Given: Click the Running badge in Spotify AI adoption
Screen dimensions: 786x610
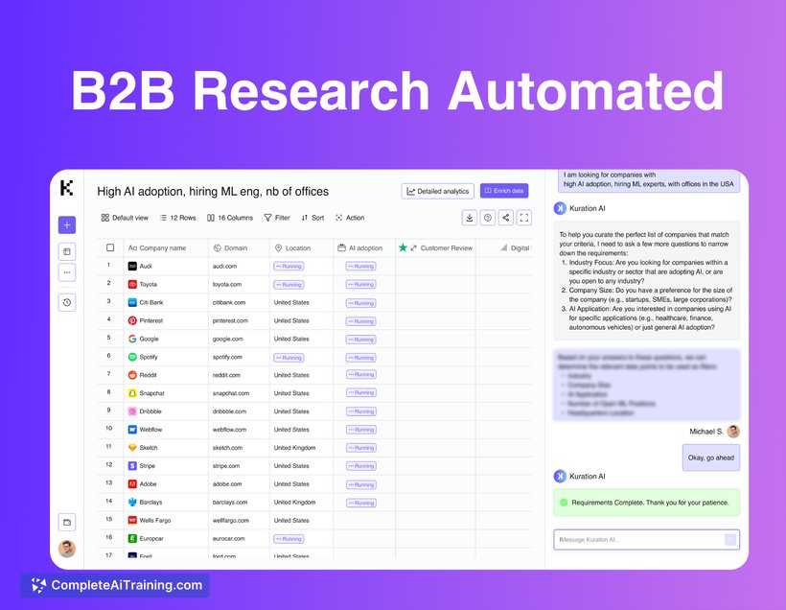Looking at the screenshot, I should pyautogui.click(x=361, y=358).
